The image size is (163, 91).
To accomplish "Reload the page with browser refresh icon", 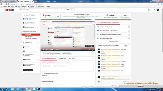I will [6, 4].
